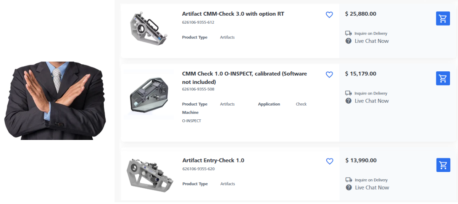View Artifact Entry-Check 1.0 product image
Image resolution: width=458 pixels, height=204 pixels.
150,175
